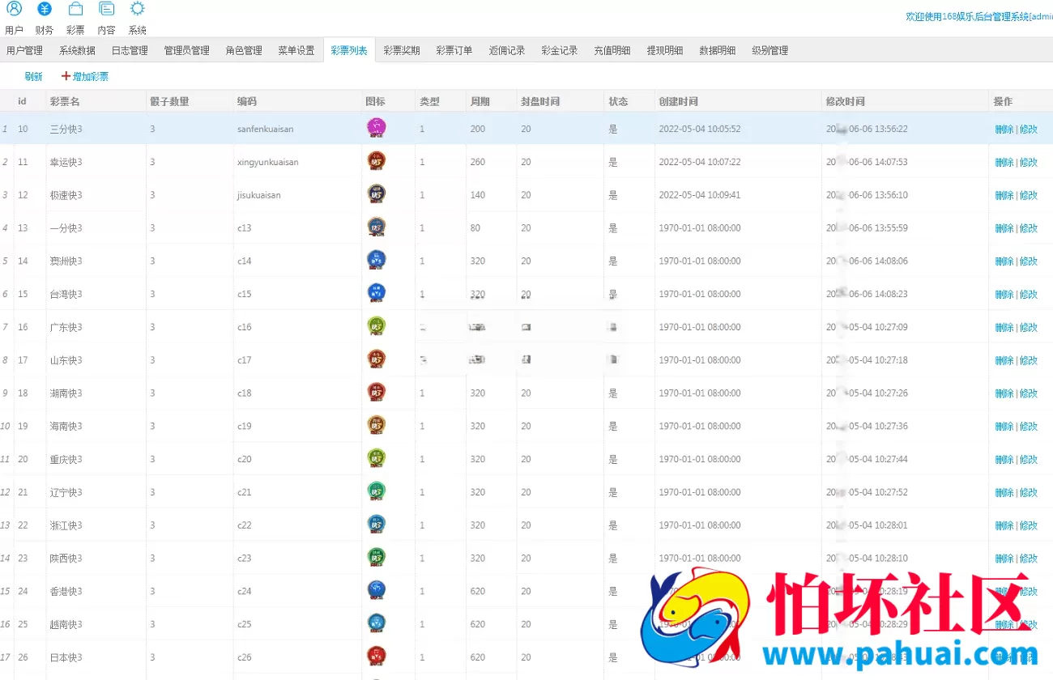The image size is (1053, 680).
Task: Modify the 幸运快3 row via 修改
Action: (x=1028, y=162)
